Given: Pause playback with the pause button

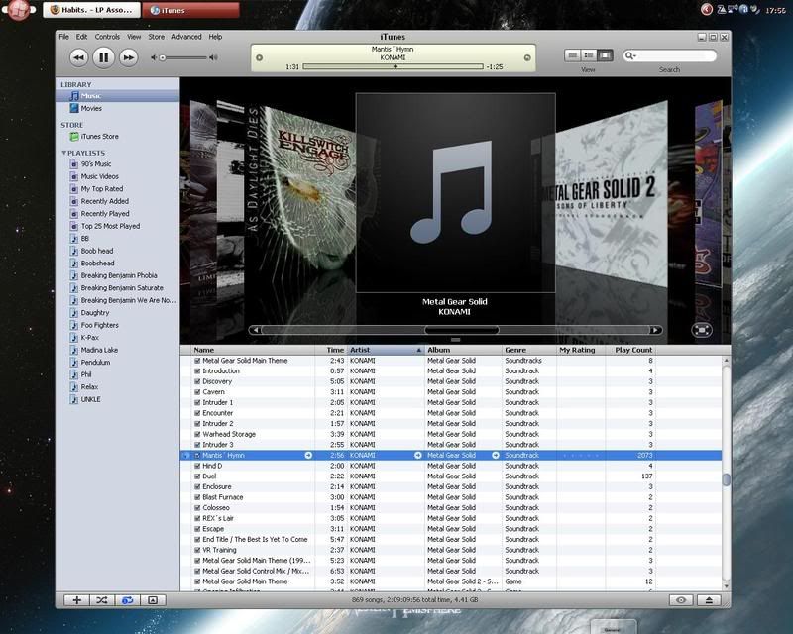Looking at the screenshot, I should 103,57.
